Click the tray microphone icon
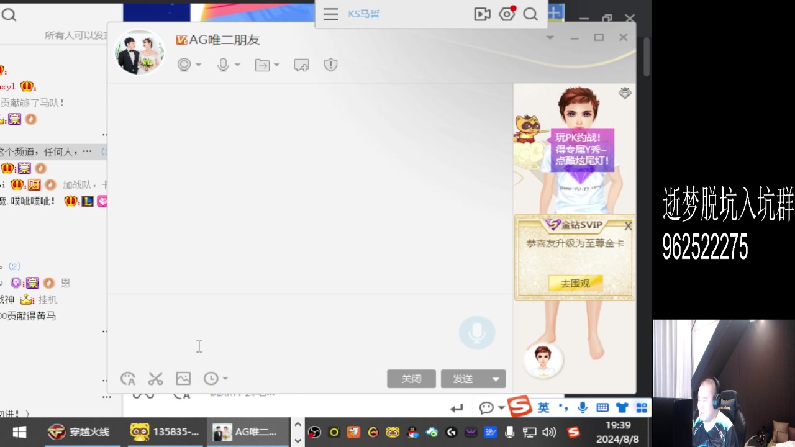The width and height of the screenshot is (795, 447). [x=510, y=432]
